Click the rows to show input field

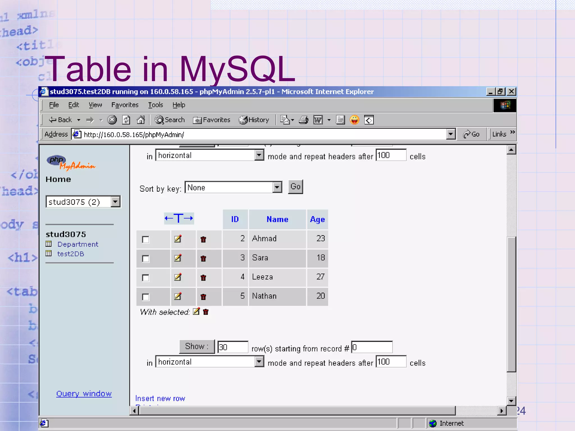[x=233, y=347]
